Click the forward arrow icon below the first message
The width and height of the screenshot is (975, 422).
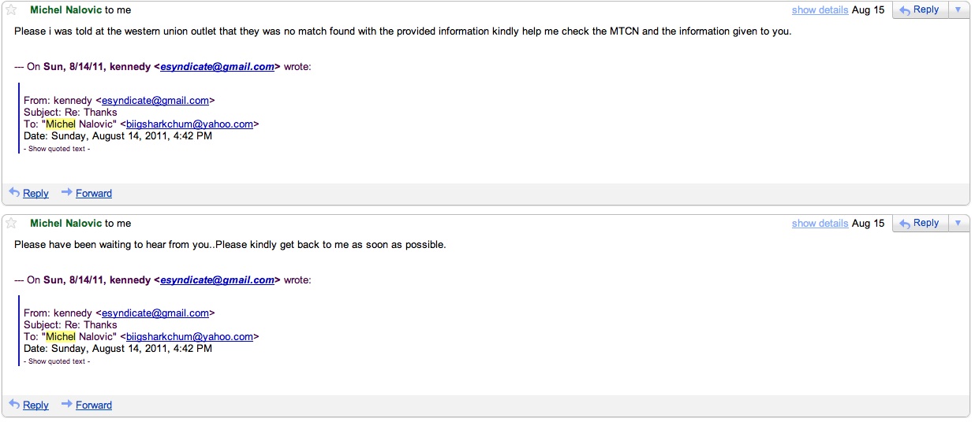pyautogui.click(x=67, y=192)
